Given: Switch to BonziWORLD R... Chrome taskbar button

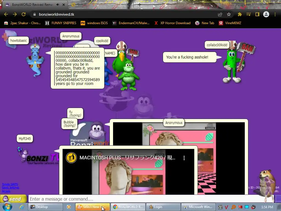Looking at the screenshot, I should [128, 207].
